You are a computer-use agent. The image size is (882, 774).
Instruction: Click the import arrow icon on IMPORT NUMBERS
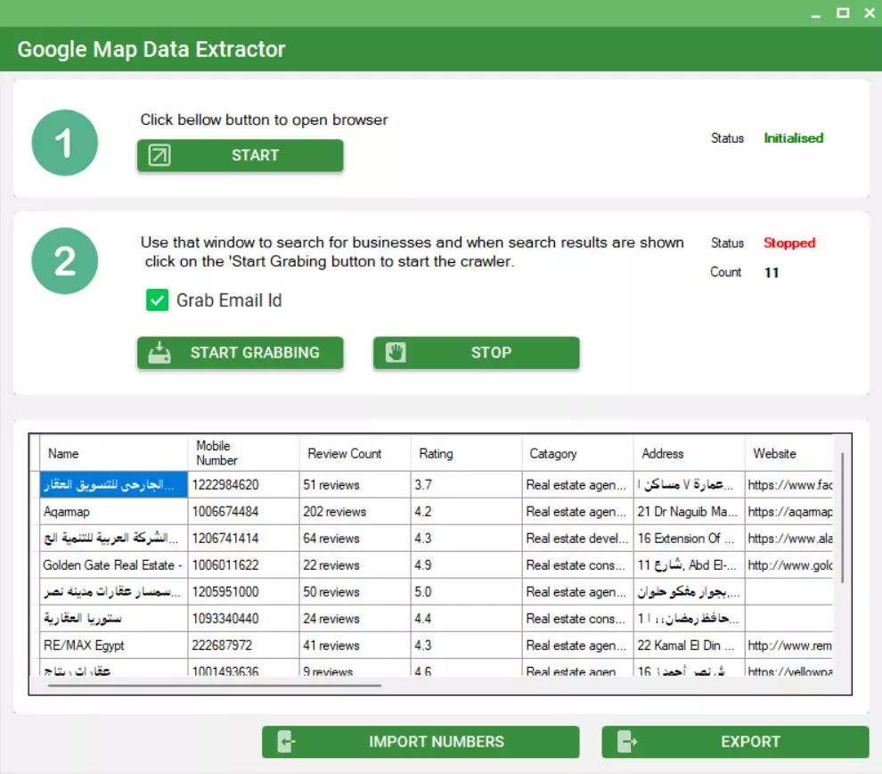tap(286, 741)
